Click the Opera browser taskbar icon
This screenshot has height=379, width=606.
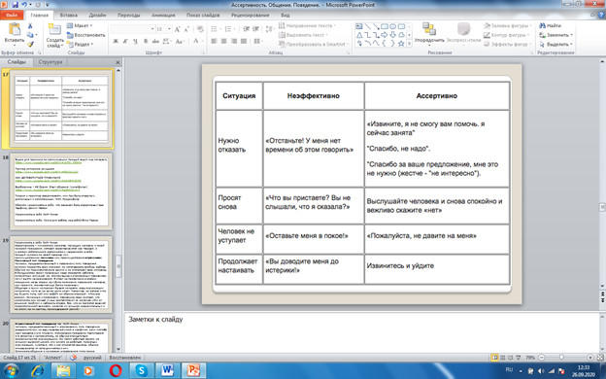point(116,370)
